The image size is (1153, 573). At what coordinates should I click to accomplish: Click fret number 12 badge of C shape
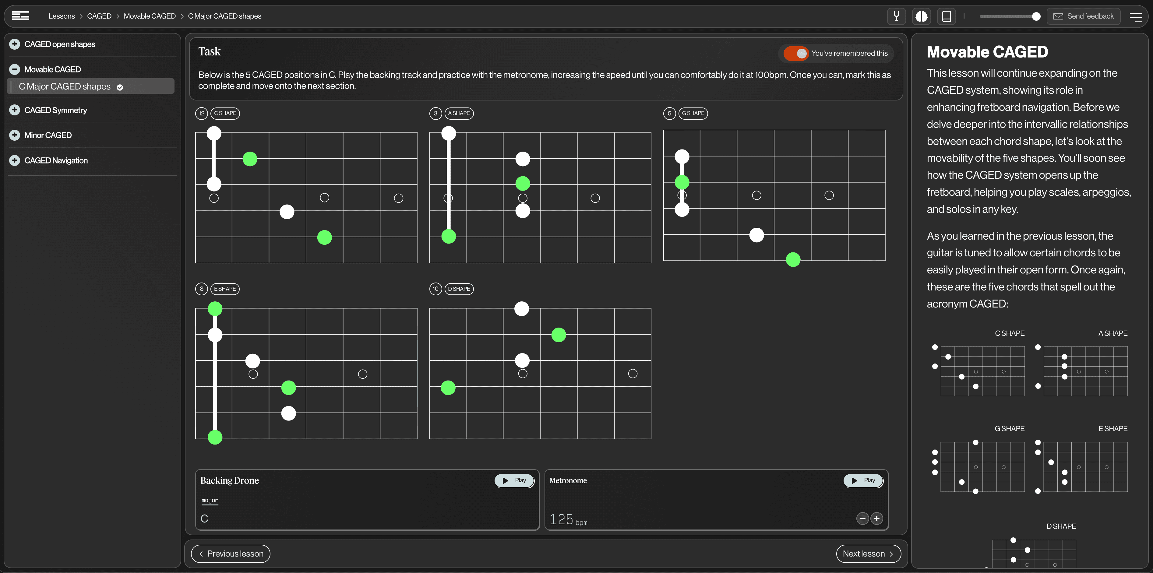[201, 113]
